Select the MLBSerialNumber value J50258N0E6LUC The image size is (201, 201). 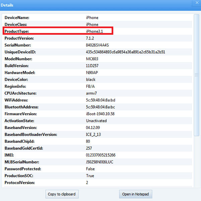click(x=99, y=162)
